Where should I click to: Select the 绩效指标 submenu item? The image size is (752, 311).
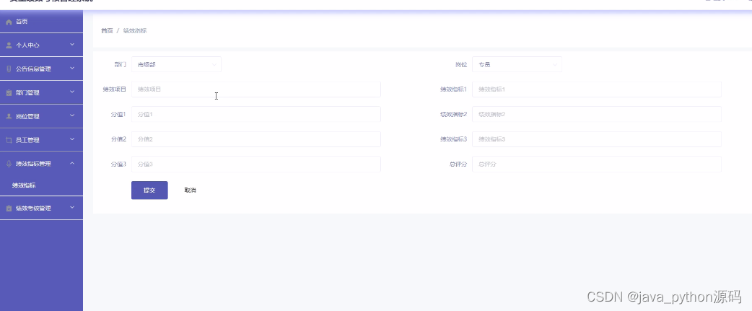(41, 185)
